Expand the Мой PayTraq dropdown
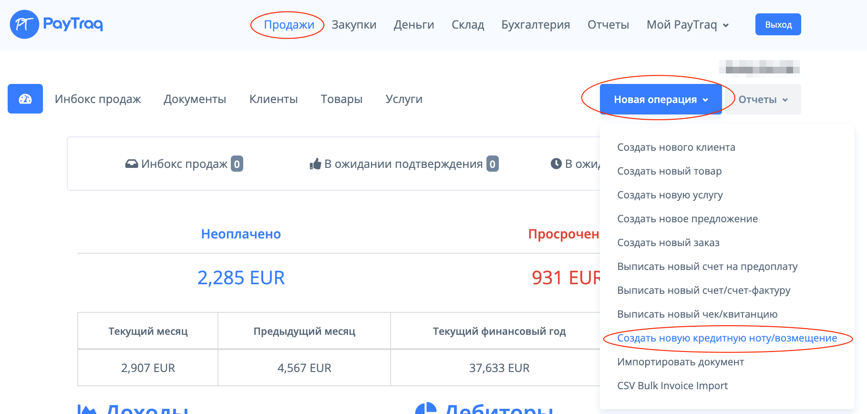Viewport: 867px width, 414px height. 687,25
